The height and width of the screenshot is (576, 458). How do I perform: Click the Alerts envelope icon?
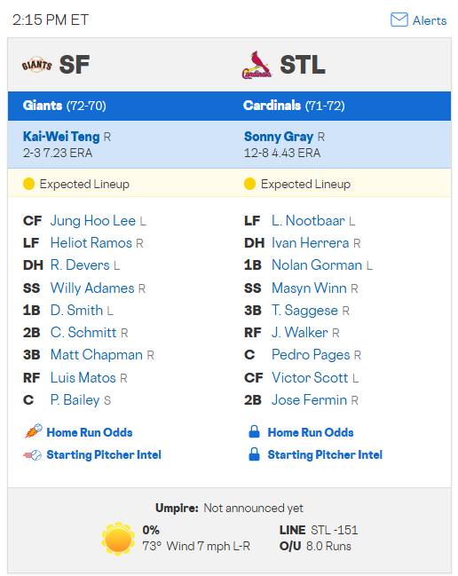399,20
